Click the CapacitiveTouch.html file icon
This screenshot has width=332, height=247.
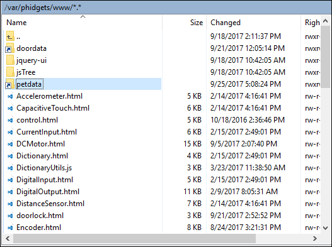10,108
